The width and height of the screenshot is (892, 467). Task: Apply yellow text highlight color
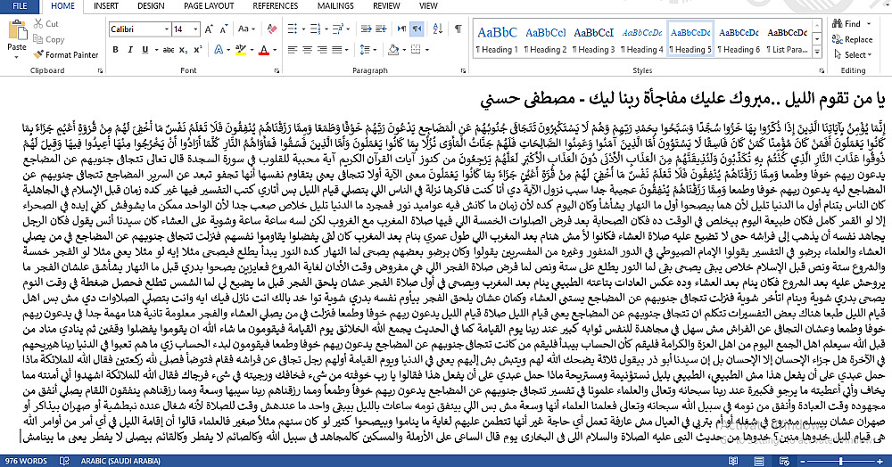[x=241, y=50]
